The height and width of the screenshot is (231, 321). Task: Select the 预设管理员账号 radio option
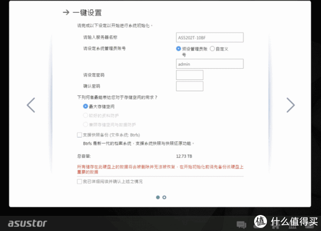[x=179, y=49]
